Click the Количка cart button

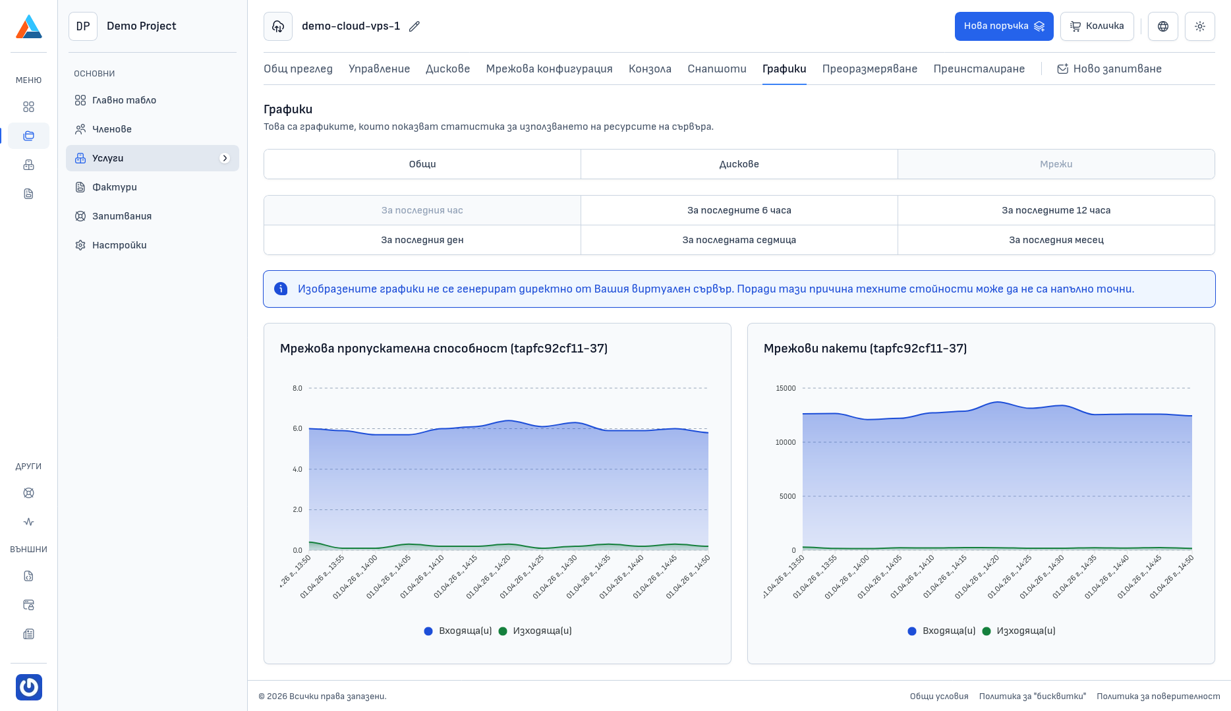click(1097, 26)
